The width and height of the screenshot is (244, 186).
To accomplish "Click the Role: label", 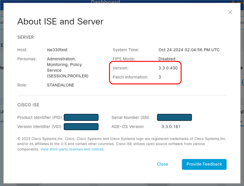I will tap(22, 85).
